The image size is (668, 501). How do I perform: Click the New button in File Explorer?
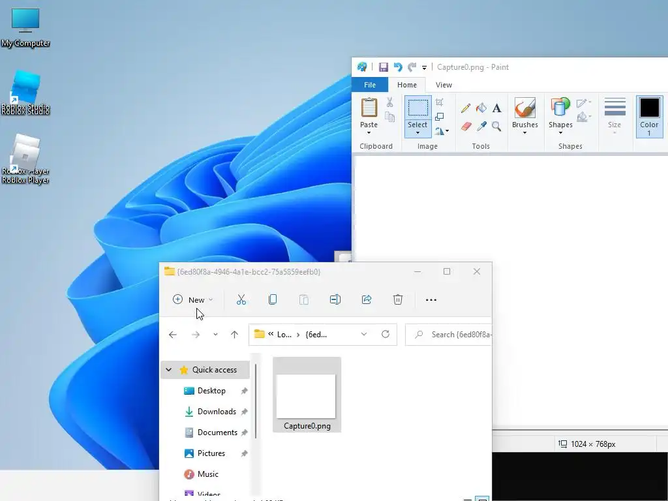click(192, 299)
